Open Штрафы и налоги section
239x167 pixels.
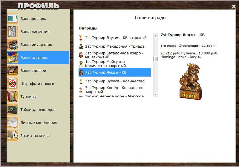coord(38,83)
